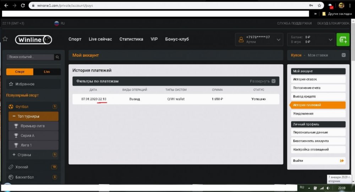355x192 pixels.
Task: Click the Поиск событий search field
Action: coord(30,57)
